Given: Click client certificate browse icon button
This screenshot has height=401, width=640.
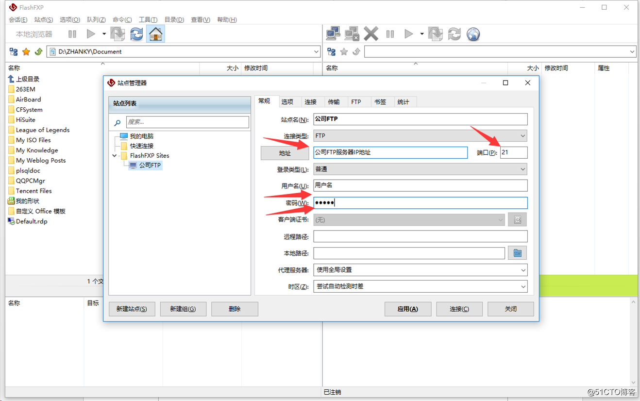Looking at the screenshot, I should tap(517, 219).
